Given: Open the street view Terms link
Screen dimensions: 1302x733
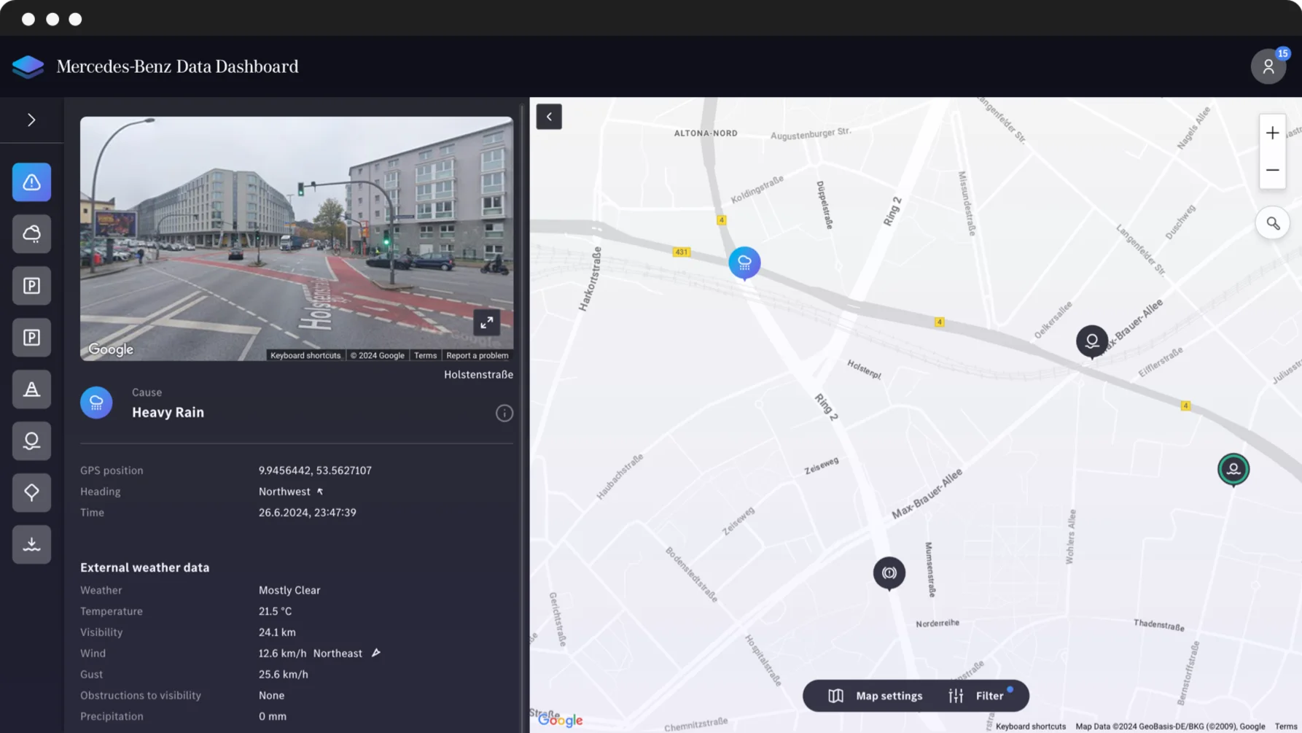Looking at the screenshot, I should click(425, 356).
